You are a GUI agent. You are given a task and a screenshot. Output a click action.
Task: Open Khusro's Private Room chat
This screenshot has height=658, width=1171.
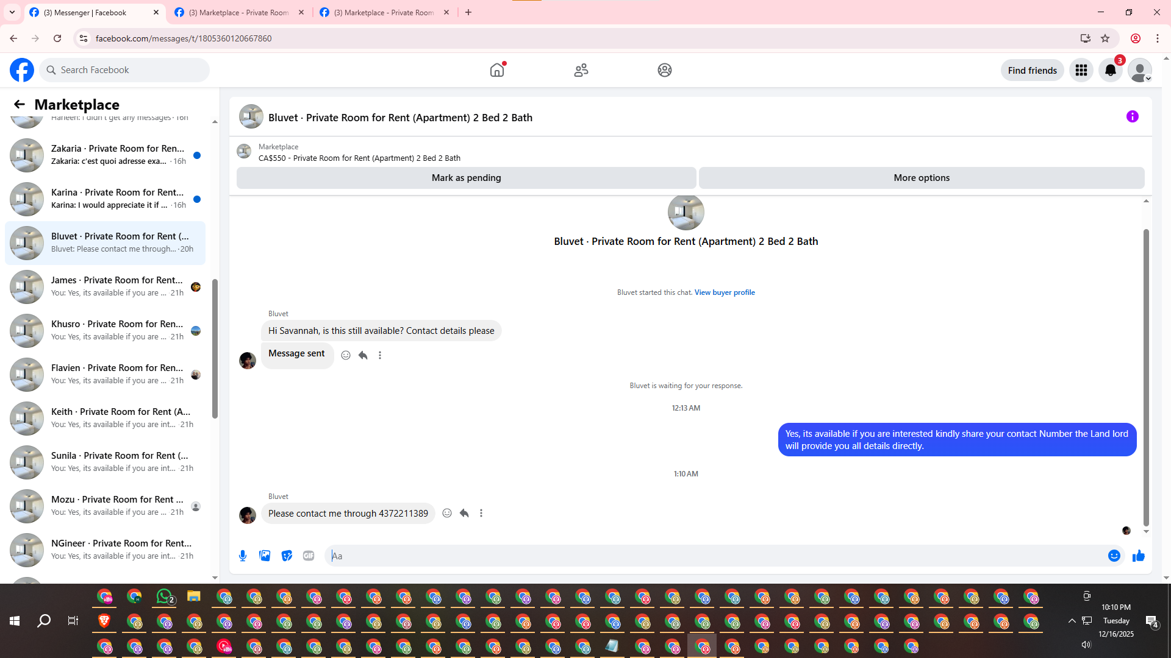105,331
